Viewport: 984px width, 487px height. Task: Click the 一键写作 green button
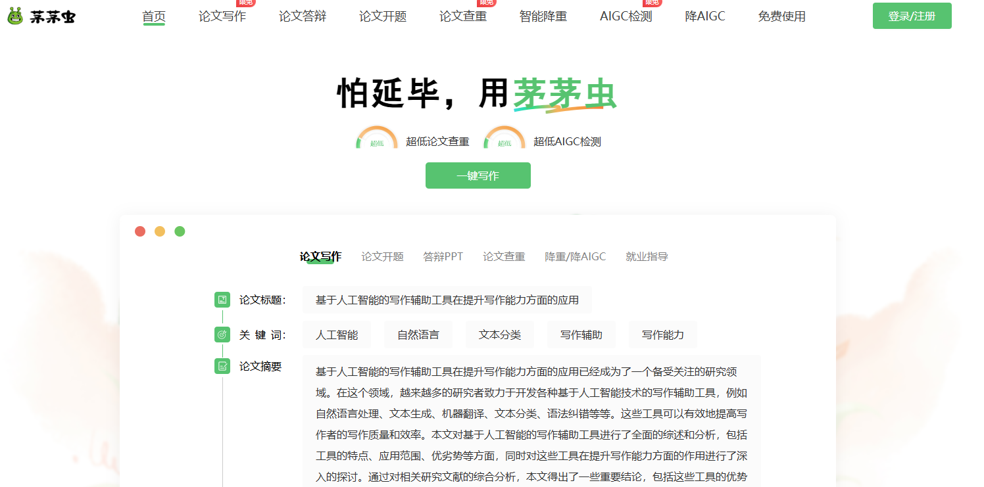[x=478, y=175]
